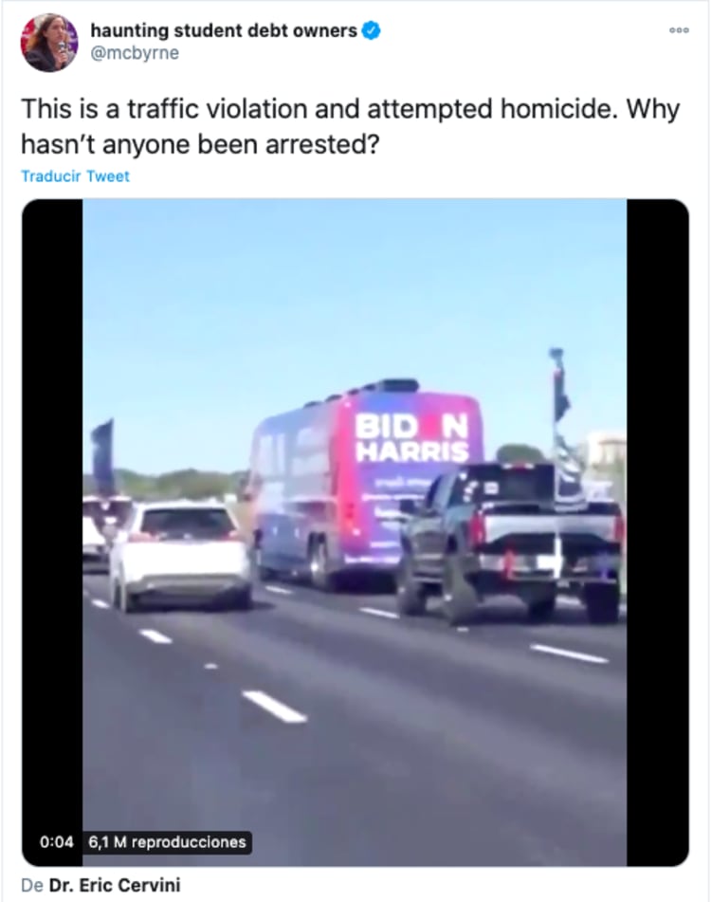This screenshot has height=902, width=711.
Task: Open the @mcbyrne profile avatar
Action: 49,42
